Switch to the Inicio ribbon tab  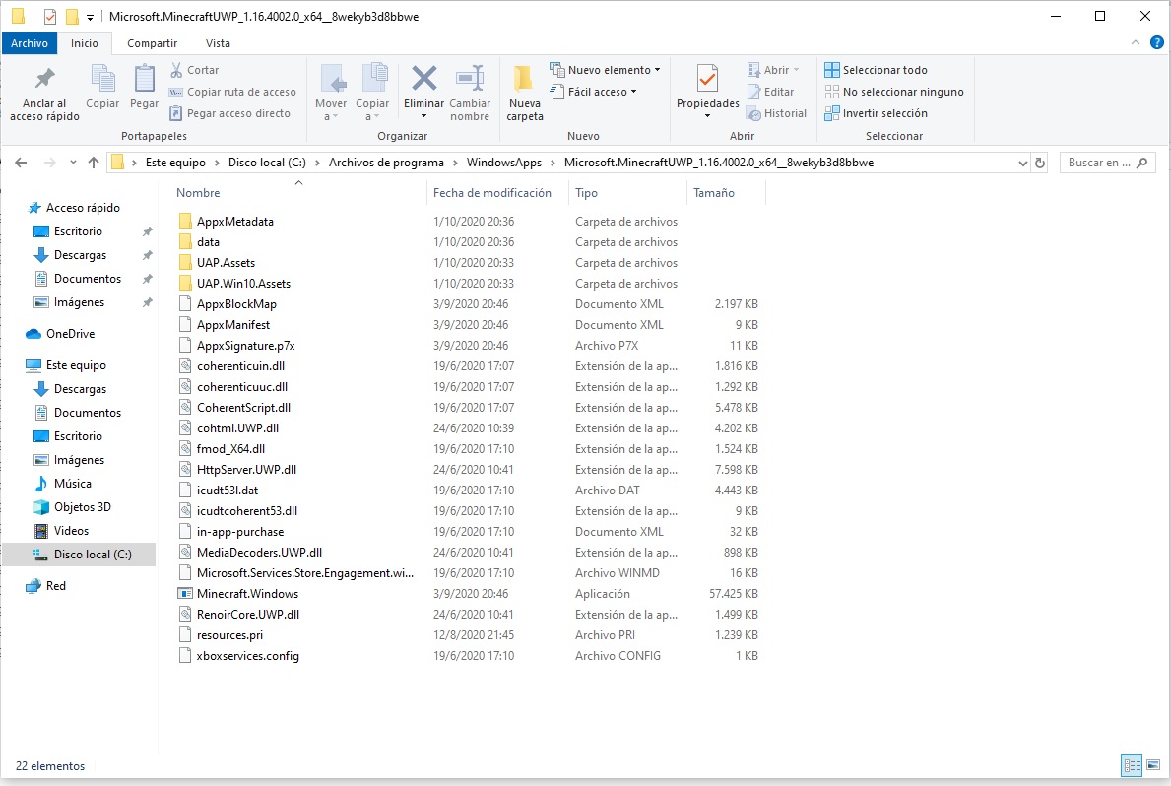[x=85, y=43]
